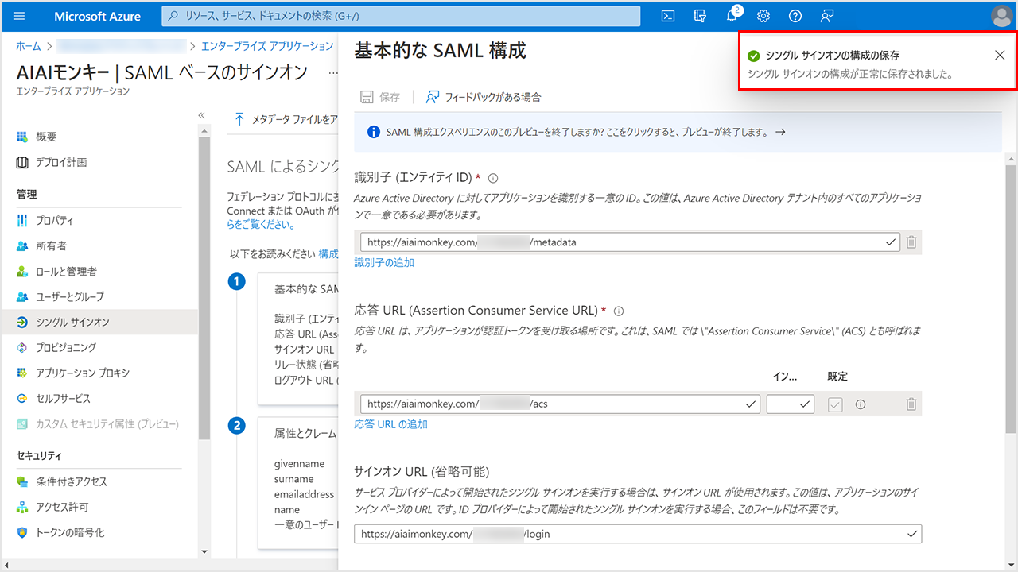Open the settings gear in top bar

click(x=763, y=16)
